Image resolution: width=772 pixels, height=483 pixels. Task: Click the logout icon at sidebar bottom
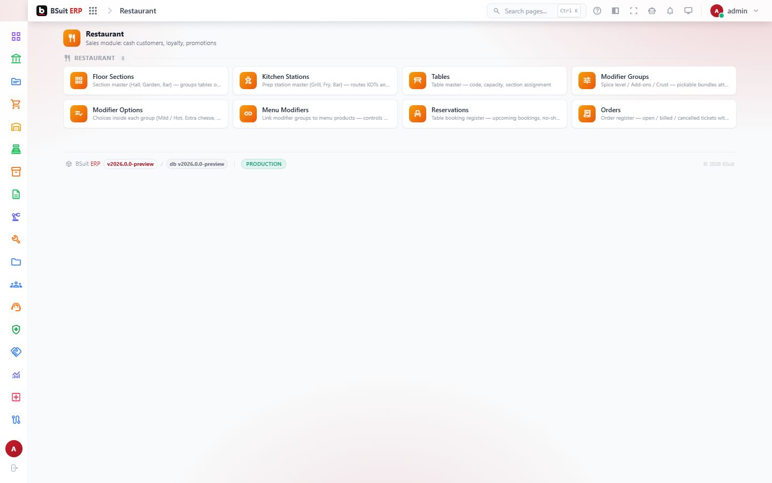(14, 468)
